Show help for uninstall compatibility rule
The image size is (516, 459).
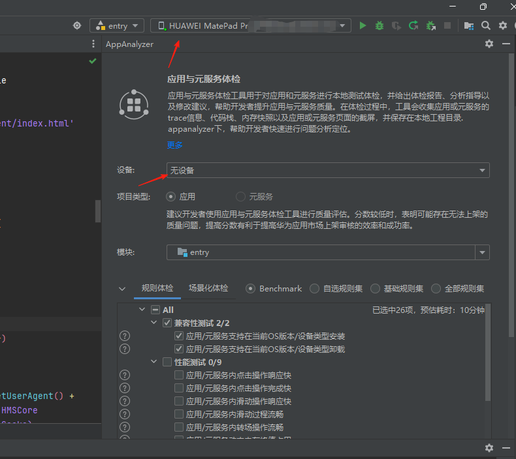click(x=125, y=349)
